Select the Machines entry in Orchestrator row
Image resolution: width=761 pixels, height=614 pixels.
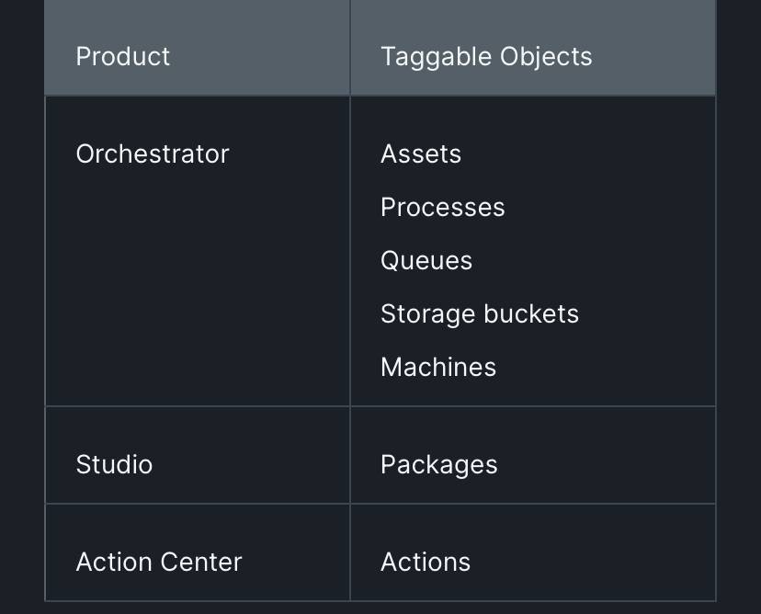coord(438,368)
